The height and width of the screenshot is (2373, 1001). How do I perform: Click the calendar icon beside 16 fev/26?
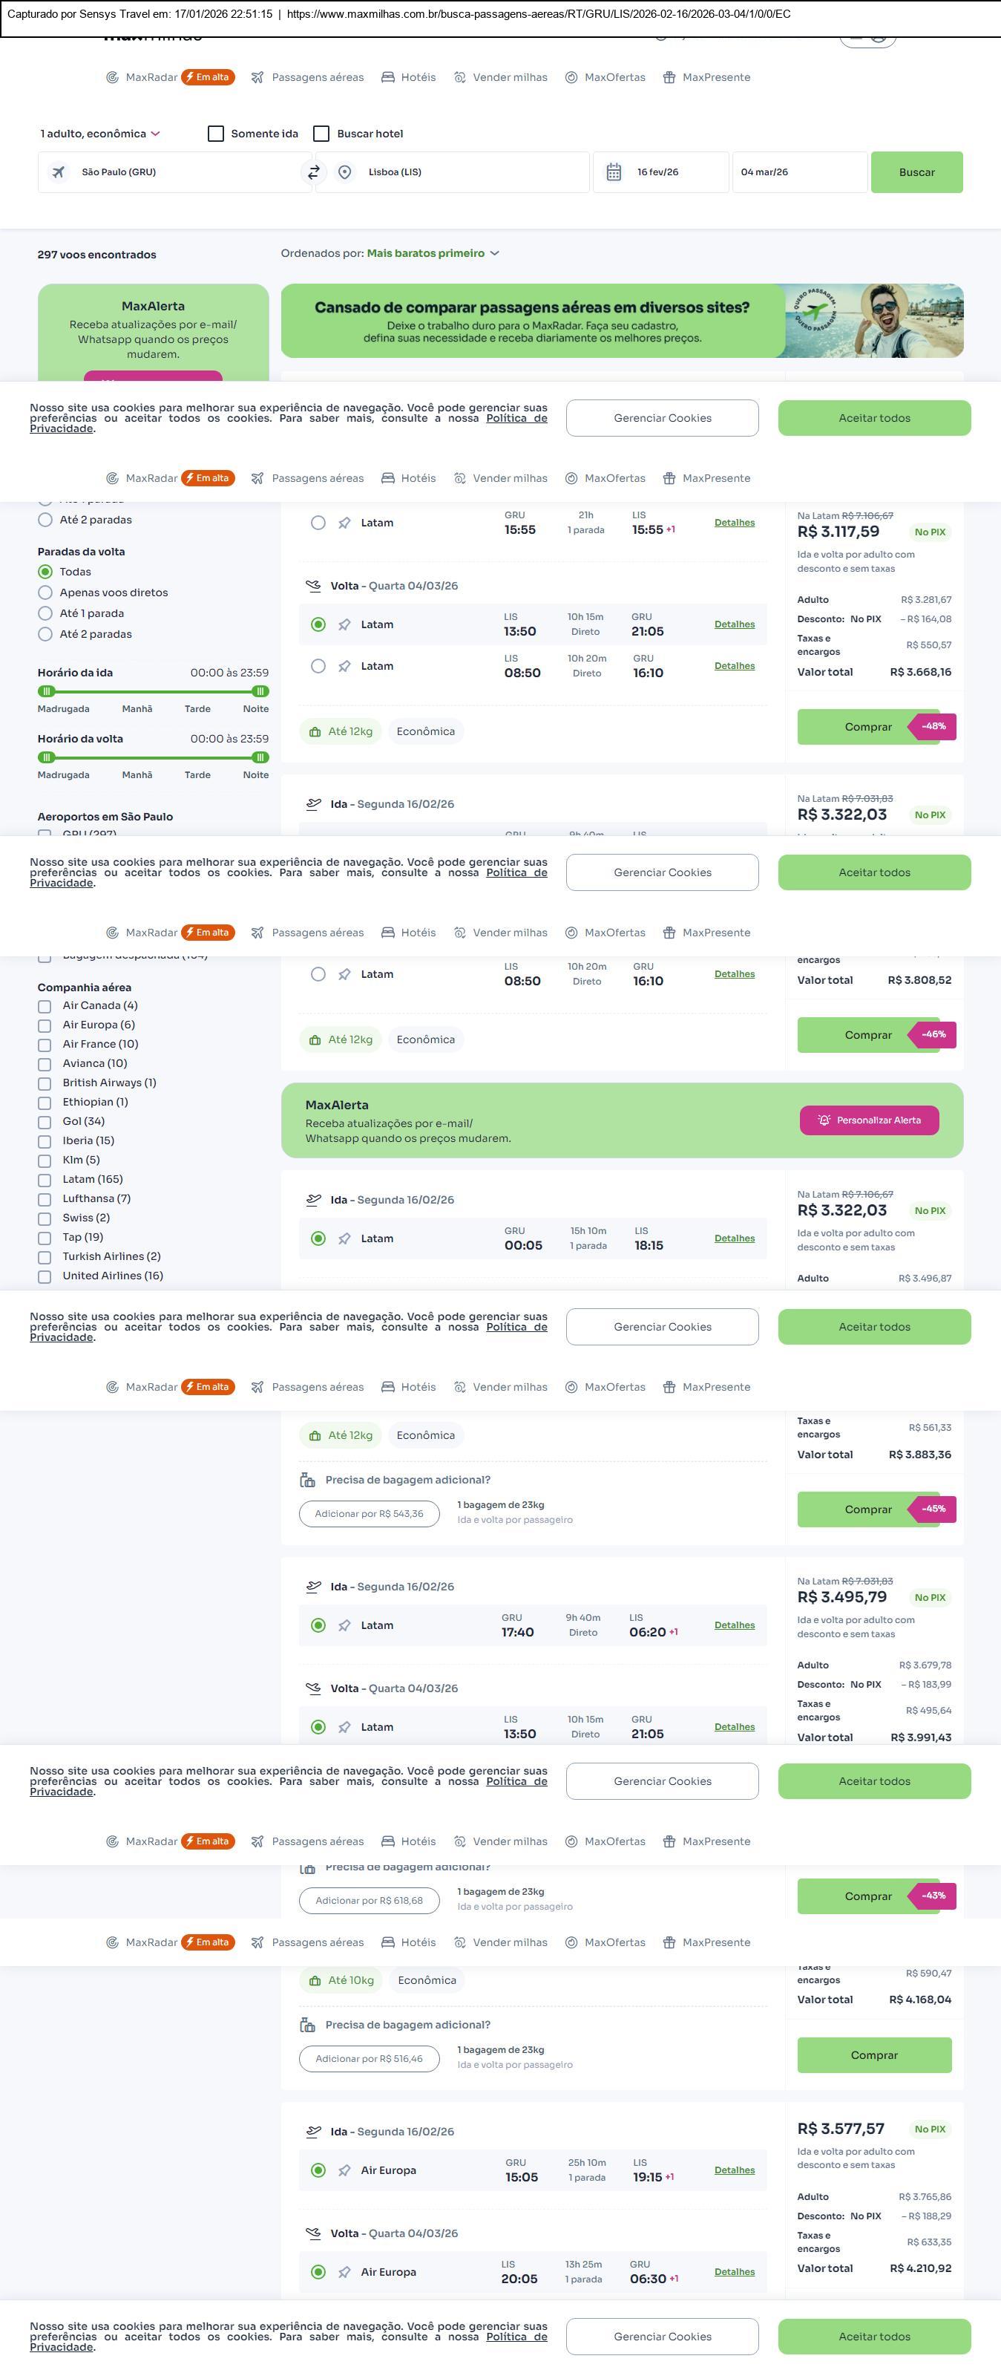pos(614,172)
